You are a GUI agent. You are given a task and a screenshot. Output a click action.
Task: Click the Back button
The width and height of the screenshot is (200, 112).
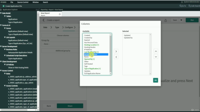49,106
